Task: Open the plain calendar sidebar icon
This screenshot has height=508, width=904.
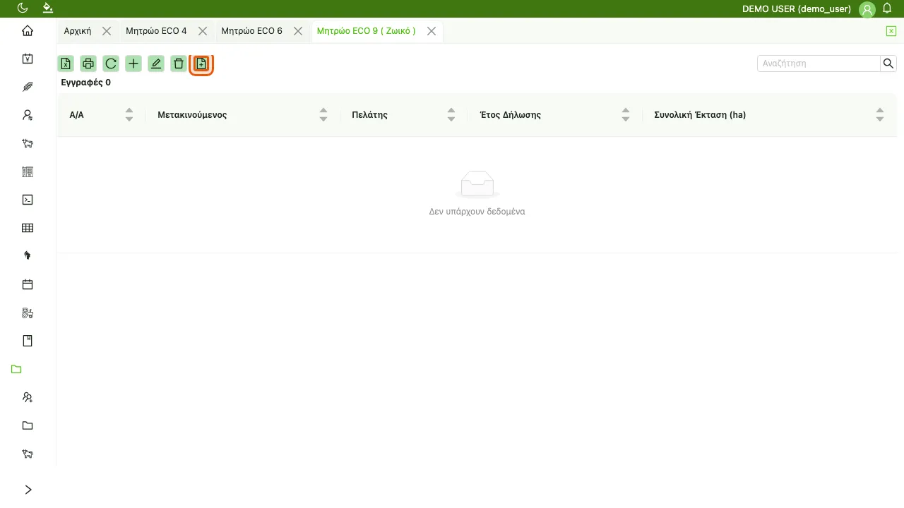Action: click(28, 284)
